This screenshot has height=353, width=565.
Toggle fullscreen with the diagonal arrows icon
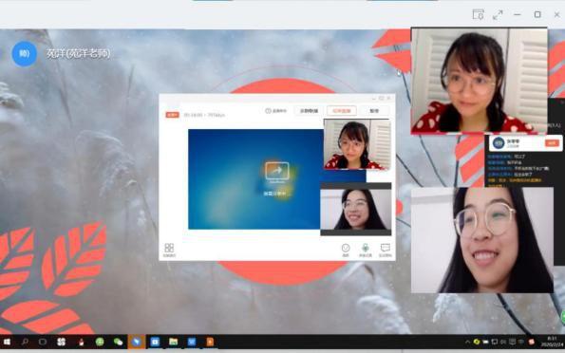point(498,15)
